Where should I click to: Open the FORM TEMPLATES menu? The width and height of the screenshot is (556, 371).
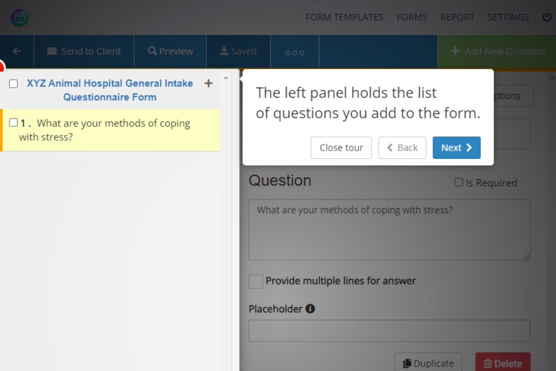pyautogui.click(x=344, y=17)
